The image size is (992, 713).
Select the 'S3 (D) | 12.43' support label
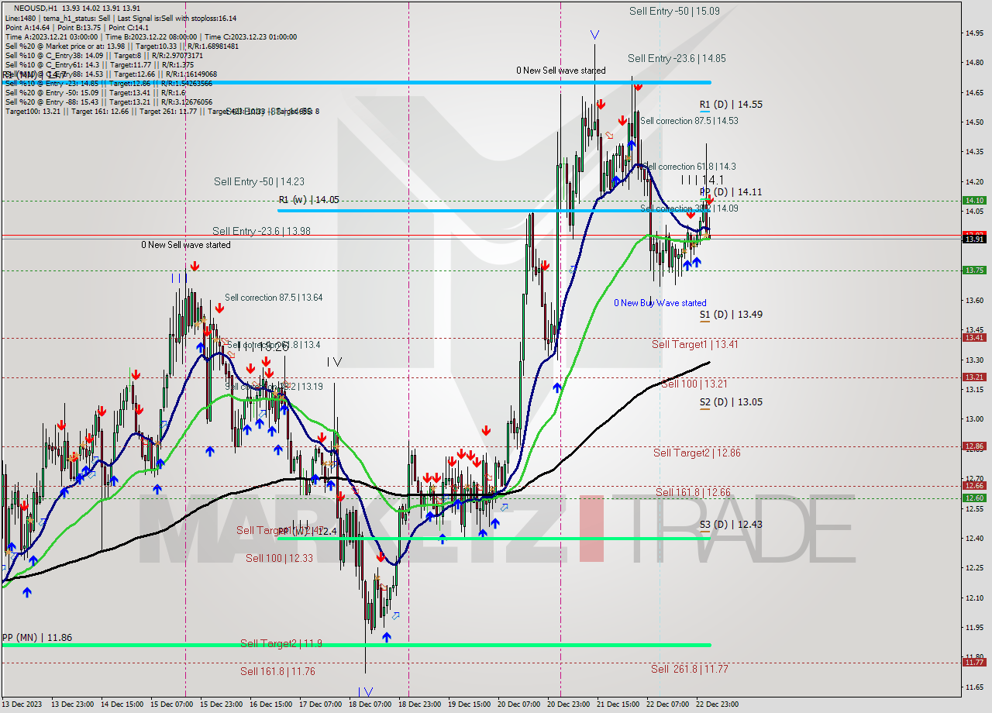point(731,525)
